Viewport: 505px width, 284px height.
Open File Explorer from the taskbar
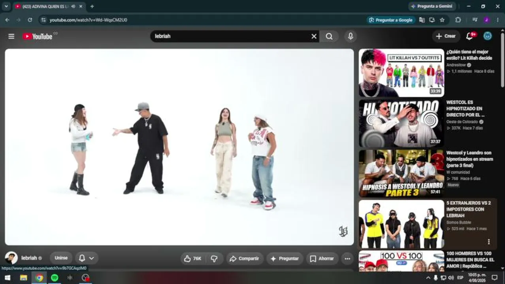pyautogui.click(x=23, y=278)
